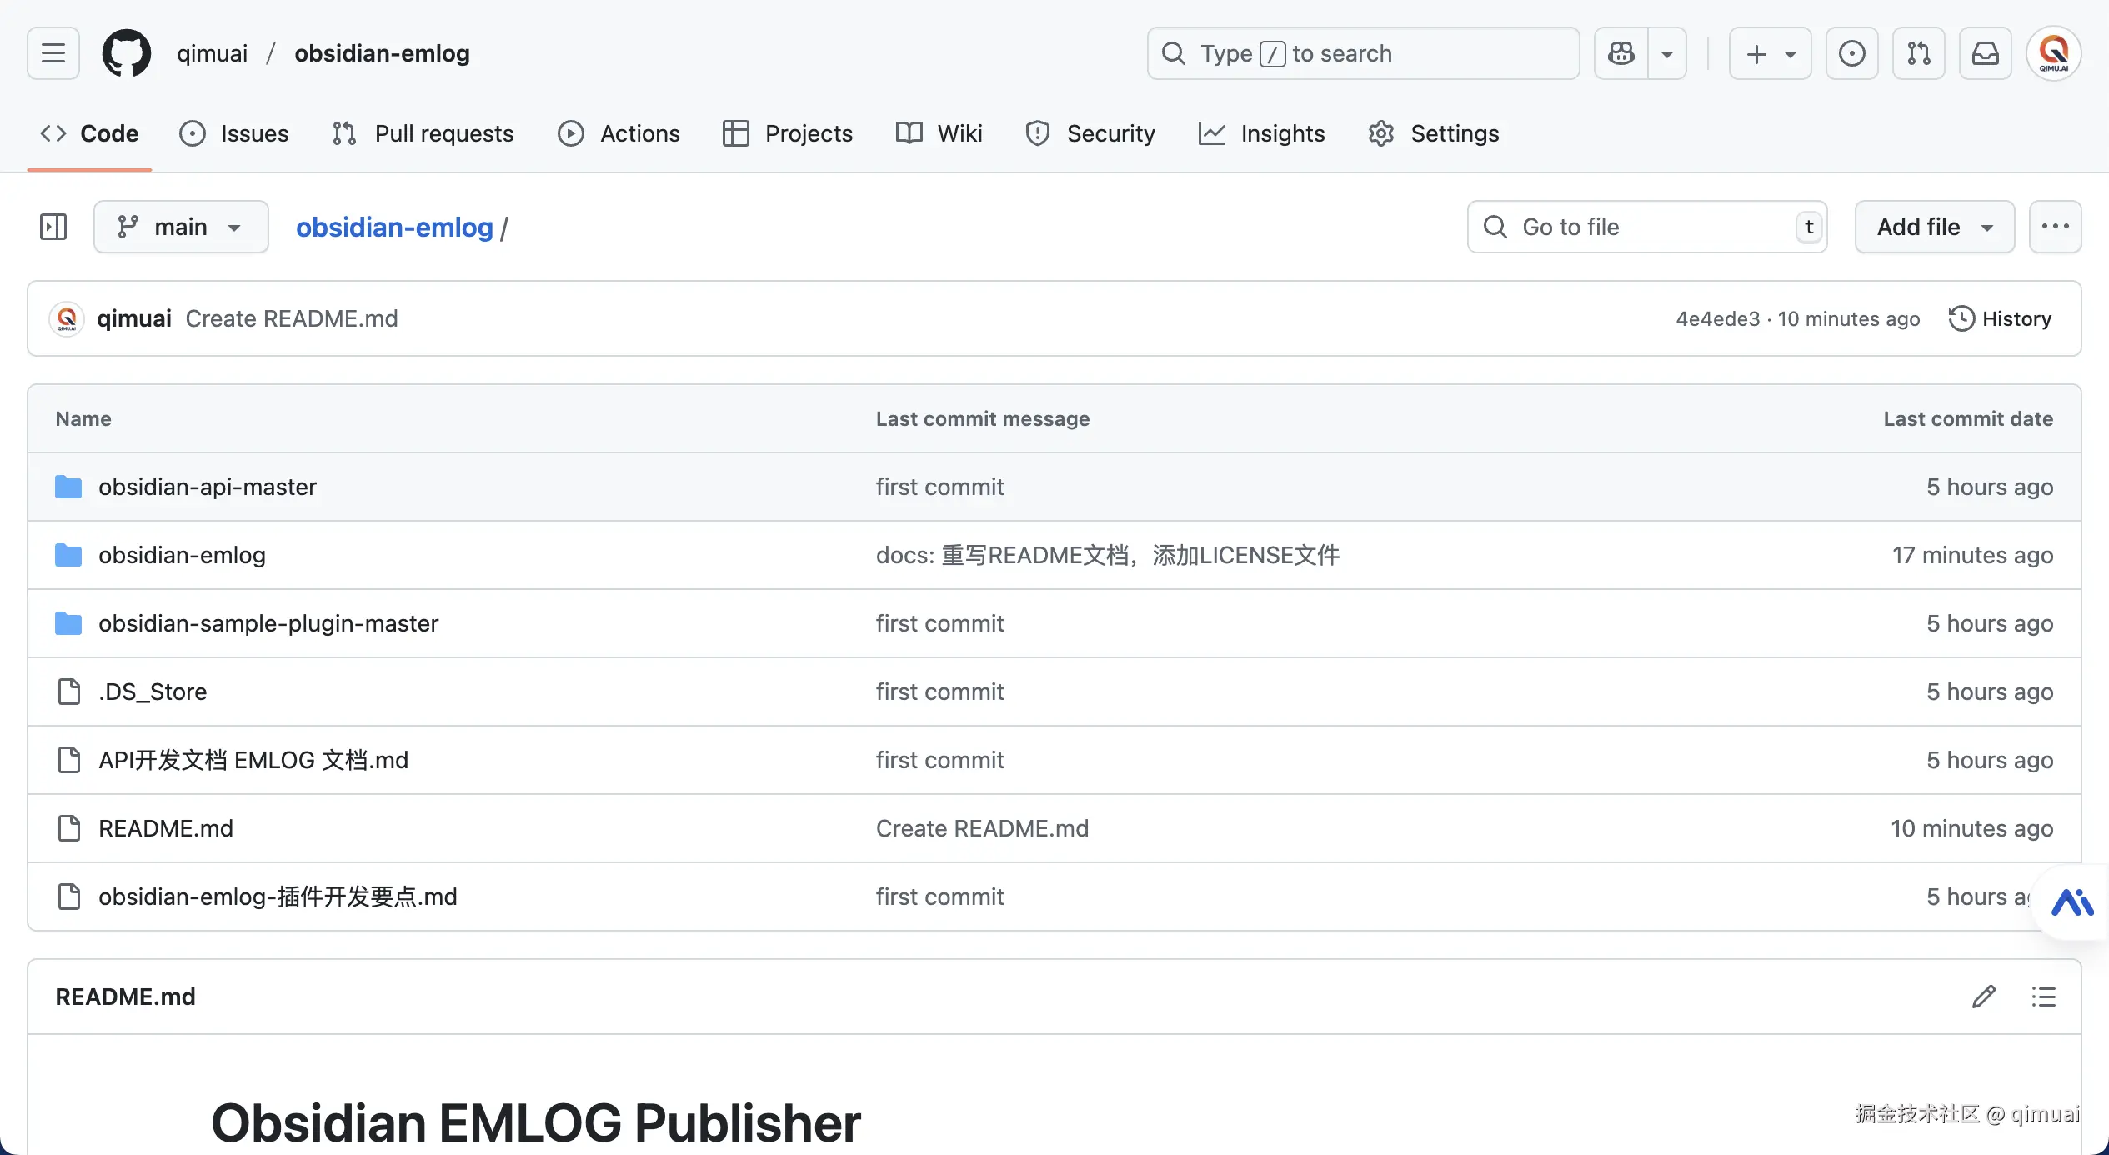Screen dimensions: 2109x1155
Task: Expand the create new plus dropdown
Action: 1770,53
